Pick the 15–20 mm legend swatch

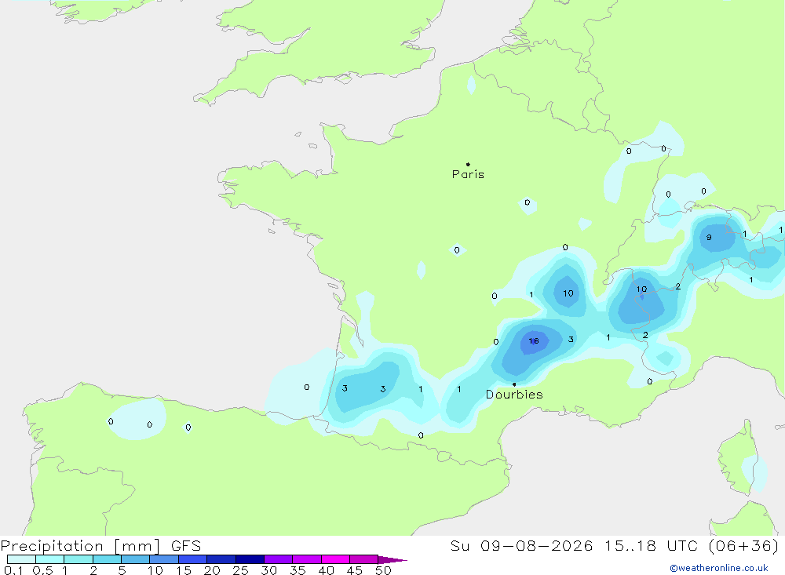[x=193, y=559]
